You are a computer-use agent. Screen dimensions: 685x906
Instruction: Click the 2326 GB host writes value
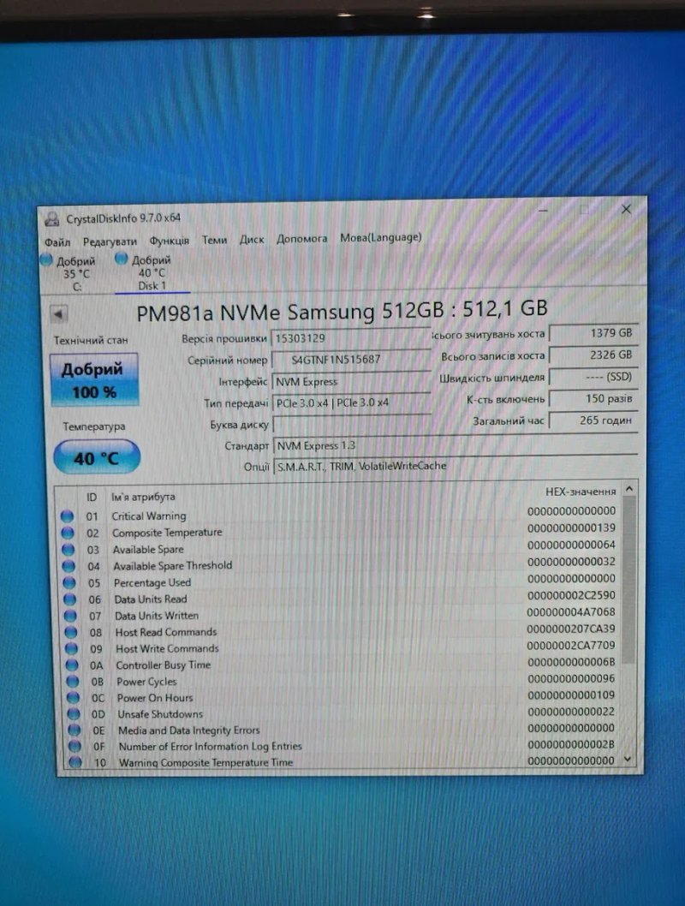pyautogui.click(x=593, y=355)
